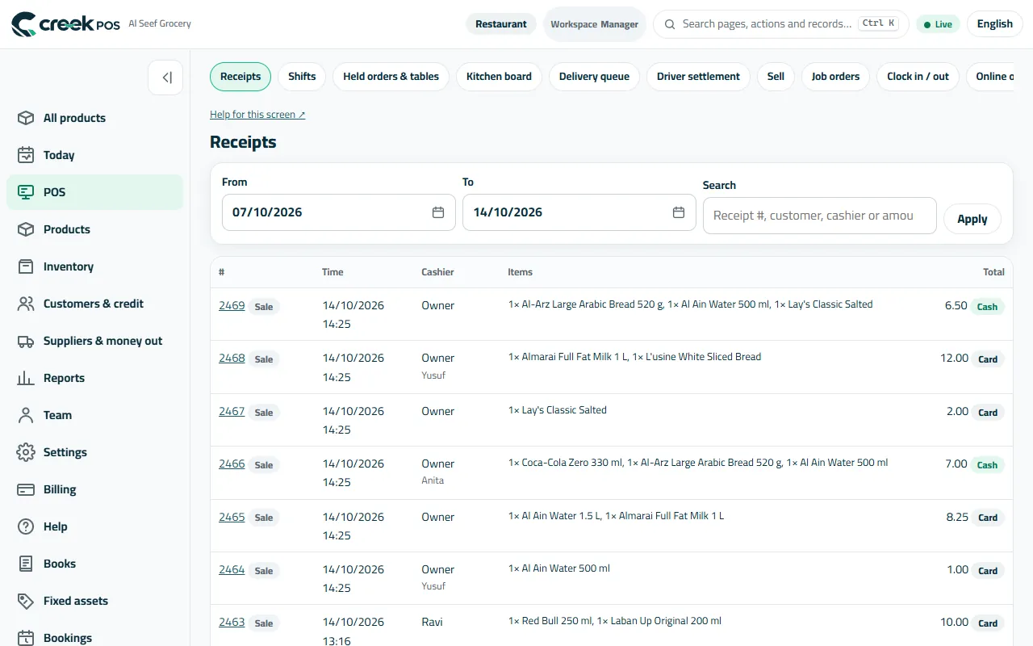Click the Team person icon
Screen dimensions: 1033x646
26,415
